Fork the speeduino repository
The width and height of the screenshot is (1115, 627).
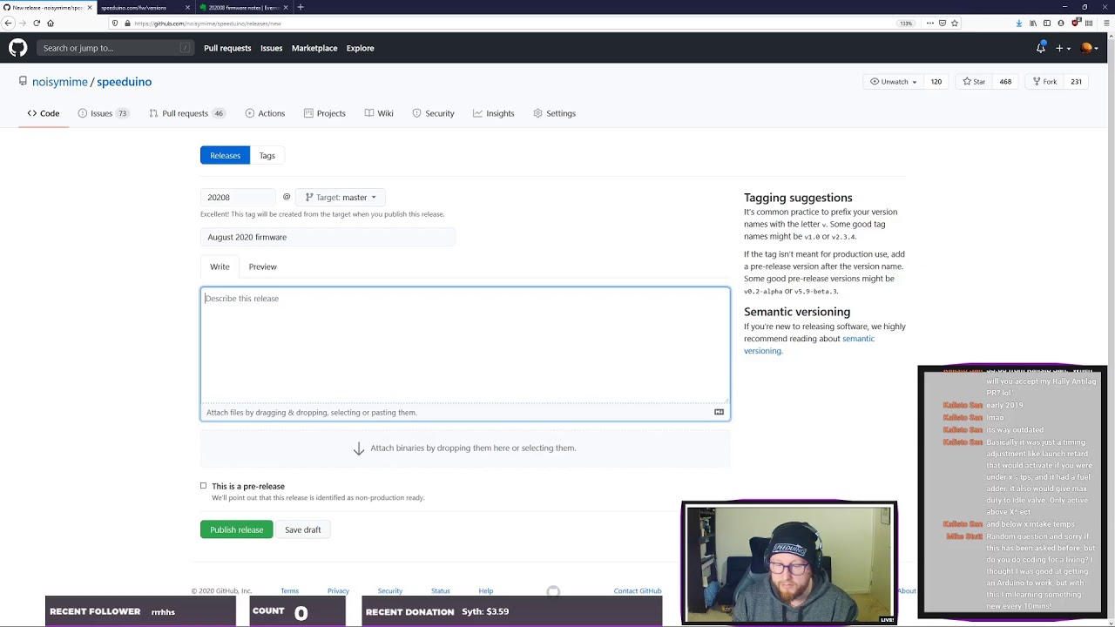point(1044,82)
